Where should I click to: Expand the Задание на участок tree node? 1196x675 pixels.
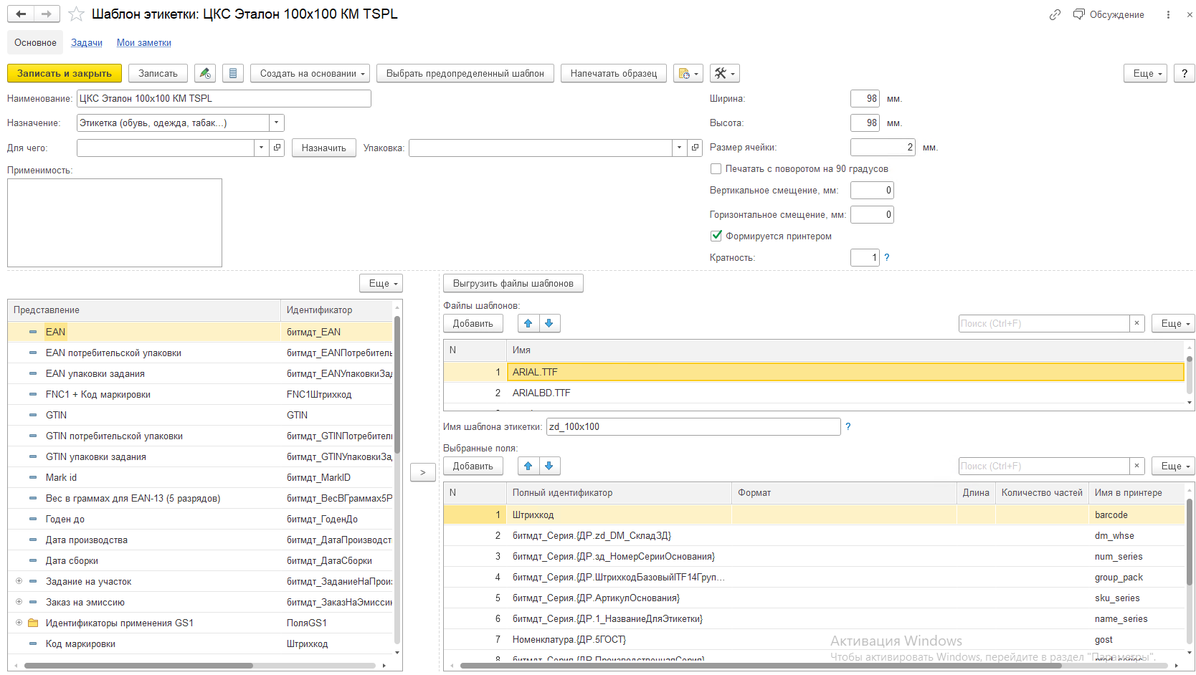tap(19, 581)
